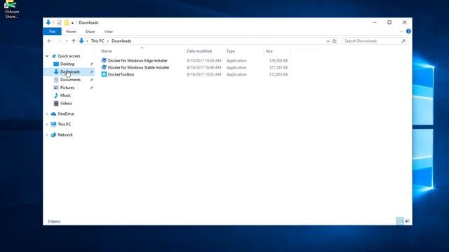Screen dimensions: 449x252
Task: Open the address bar history dropdown
Action: (x=328, y=41)
